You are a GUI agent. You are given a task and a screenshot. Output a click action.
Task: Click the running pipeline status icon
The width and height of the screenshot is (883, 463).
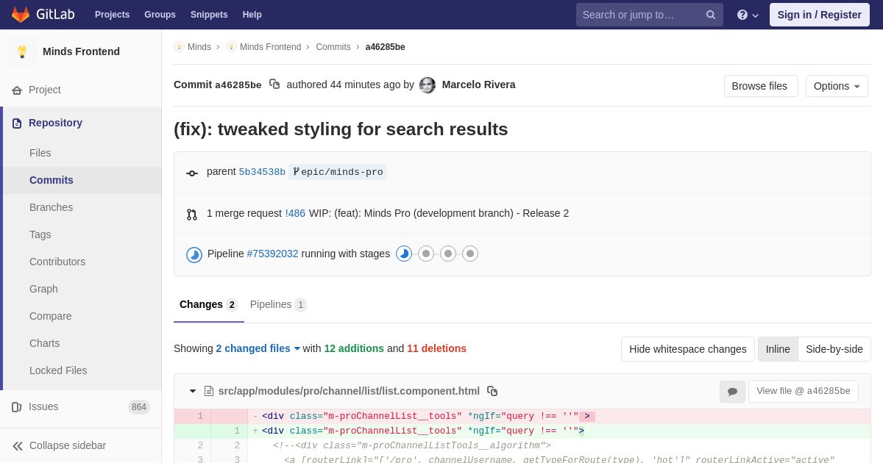tap(194, 254)
